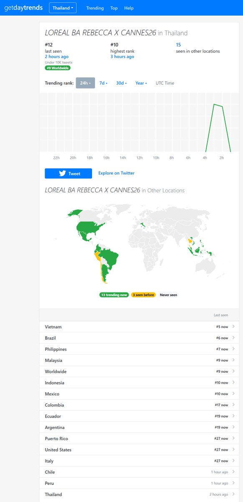Open the Thailand location row in list

pyautogui.click(x=139, y=494)
